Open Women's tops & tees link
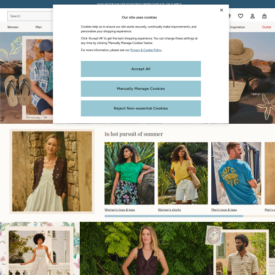275x275 pixels. click(x=120, y=209)
